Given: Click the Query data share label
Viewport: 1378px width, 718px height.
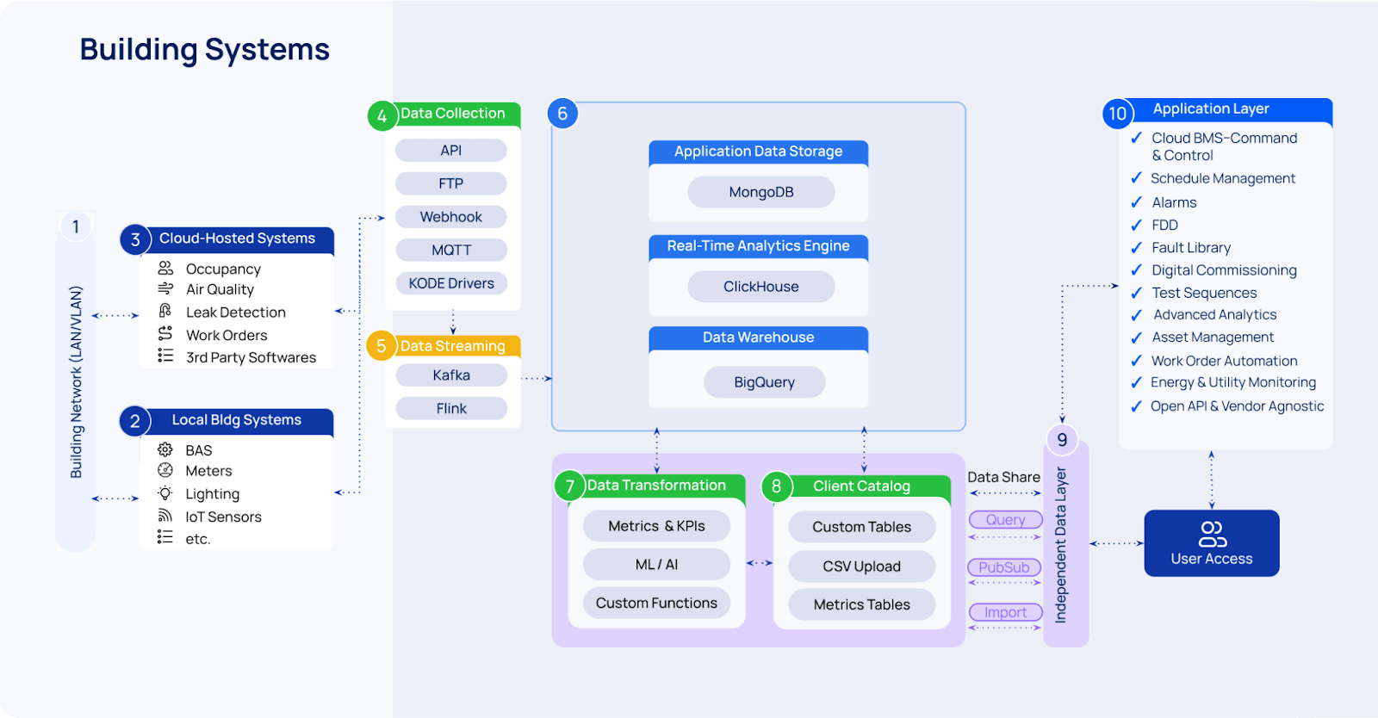Looking at the screenshot, I should tap(1006, 520).
